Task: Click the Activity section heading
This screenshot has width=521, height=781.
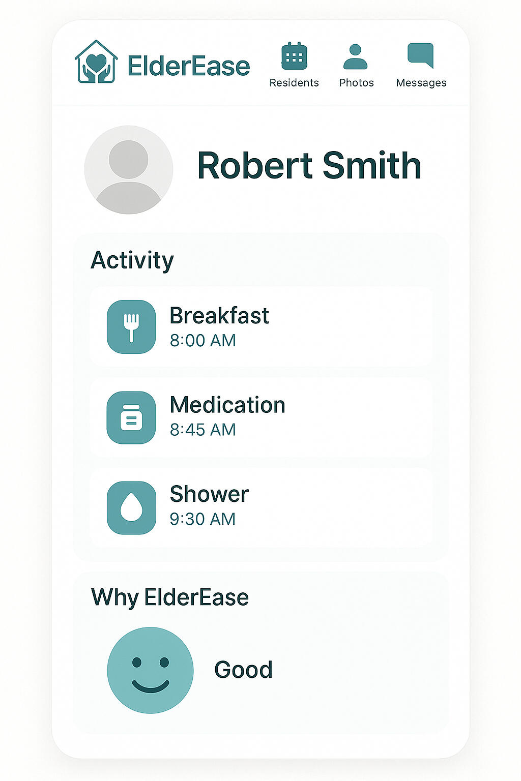Action: point(132,260)
